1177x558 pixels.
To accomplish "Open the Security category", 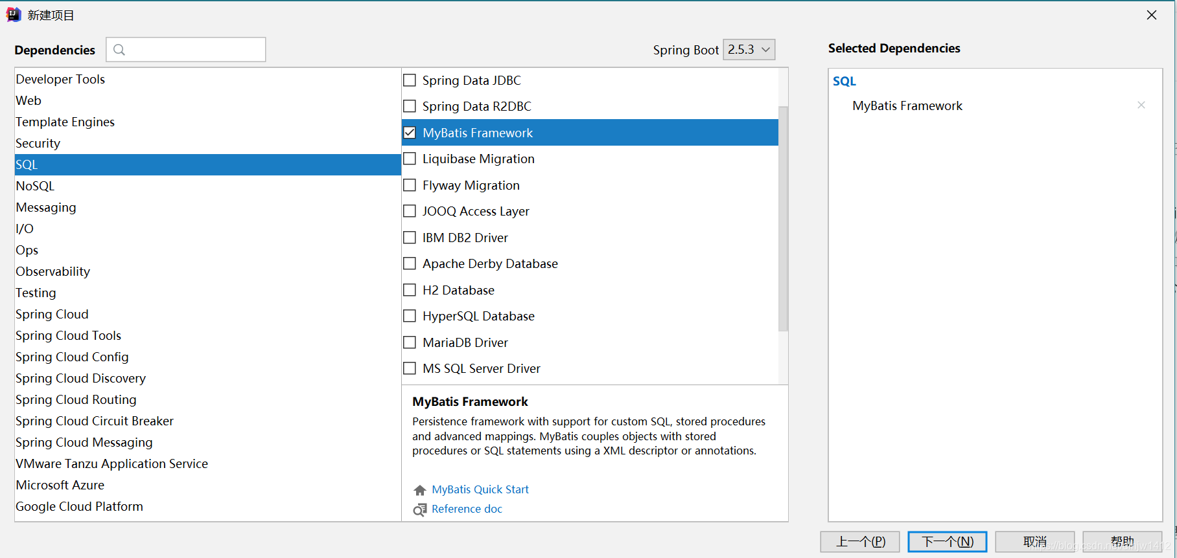I will pos(207,143).
